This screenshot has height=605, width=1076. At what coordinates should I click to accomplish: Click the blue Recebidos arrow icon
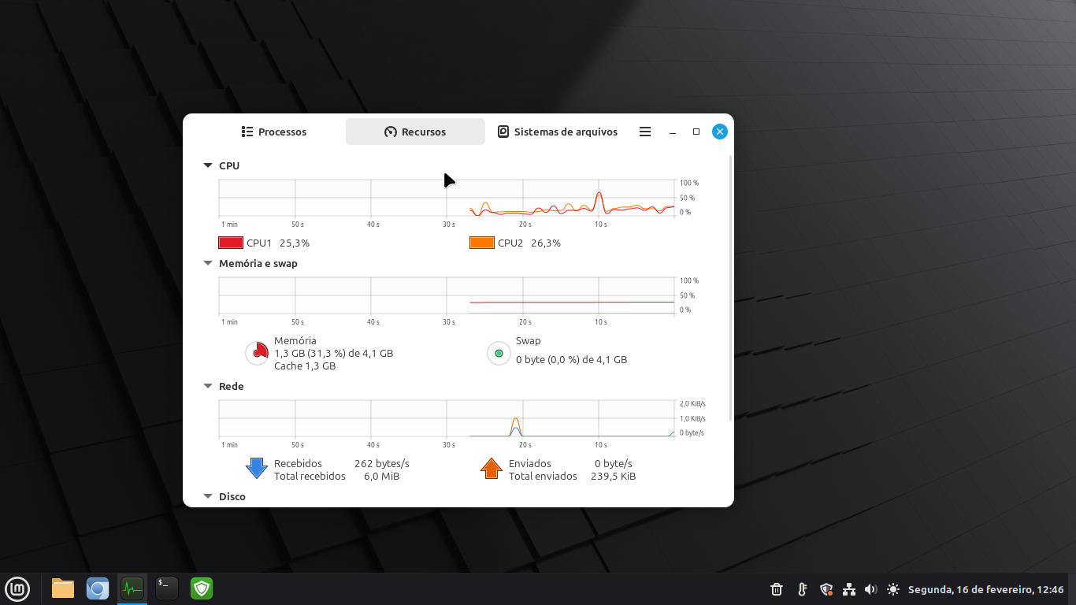[257, 468]
